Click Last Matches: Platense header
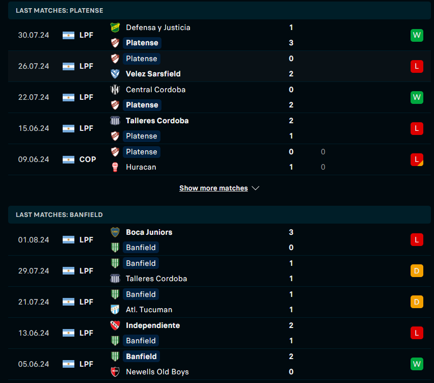The width and height of the screenshot is (434, 383). coord(59,11)
